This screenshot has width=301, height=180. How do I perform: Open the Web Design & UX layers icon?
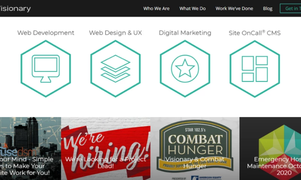click(116, 69)
